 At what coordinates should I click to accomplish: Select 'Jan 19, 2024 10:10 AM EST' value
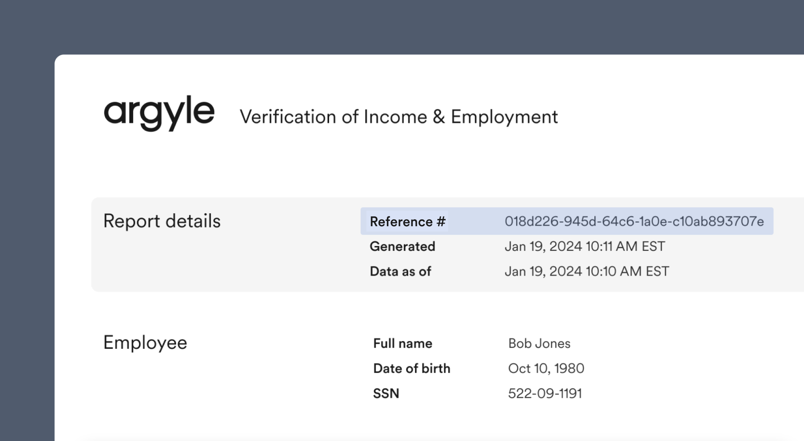pyautogui.click(x=587, y=271)
